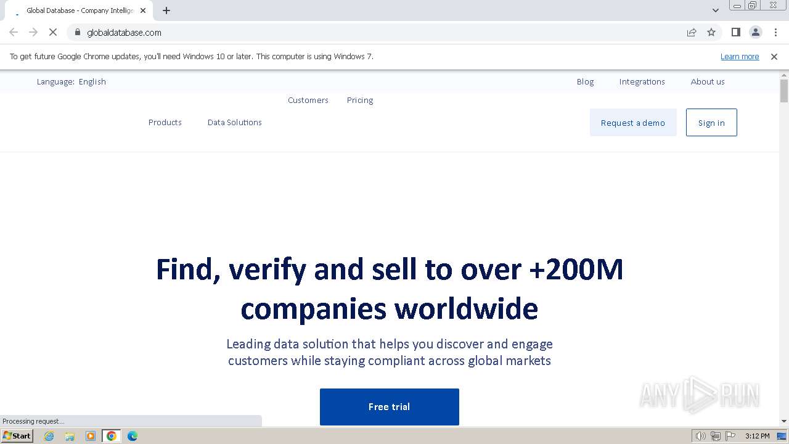Click the scrollbar down arrow

point(784,421)
